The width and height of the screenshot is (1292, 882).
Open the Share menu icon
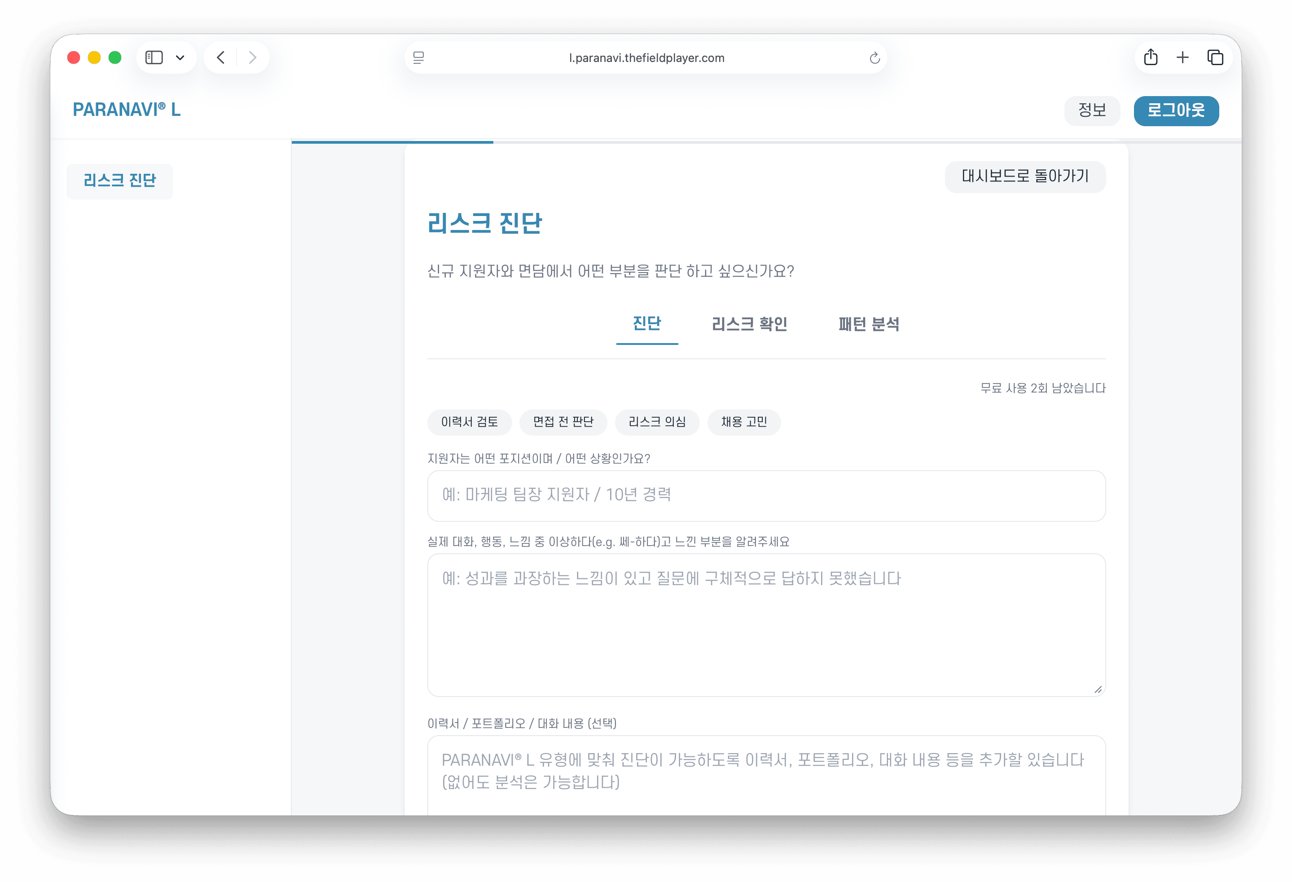[x=1150, y=57]
